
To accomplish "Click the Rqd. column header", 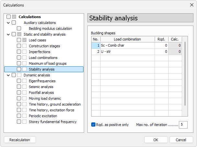I will pyautogui.click(x=161, y=39).
